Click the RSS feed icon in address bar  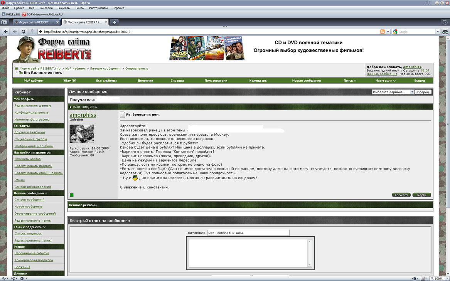coord(382,32)
